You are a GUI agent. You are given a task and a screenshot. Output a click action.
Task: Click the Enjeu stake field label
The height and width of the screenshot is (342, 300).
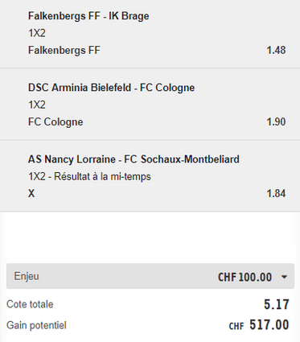[27, 276]
